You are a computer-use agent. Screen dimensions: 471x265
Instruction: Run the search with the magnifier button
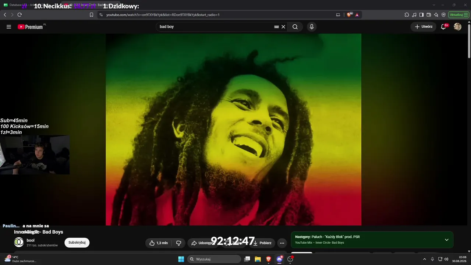click(x=295, y=26)
